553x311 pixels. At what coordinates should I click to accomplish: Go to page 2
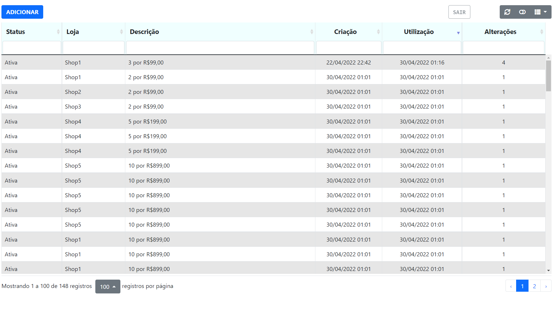[x=534, y=286]
